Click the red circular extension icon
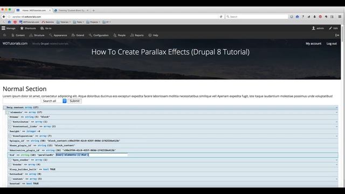Image resolution: width=345 pixels, height=194 pixels. coord(320,17)
